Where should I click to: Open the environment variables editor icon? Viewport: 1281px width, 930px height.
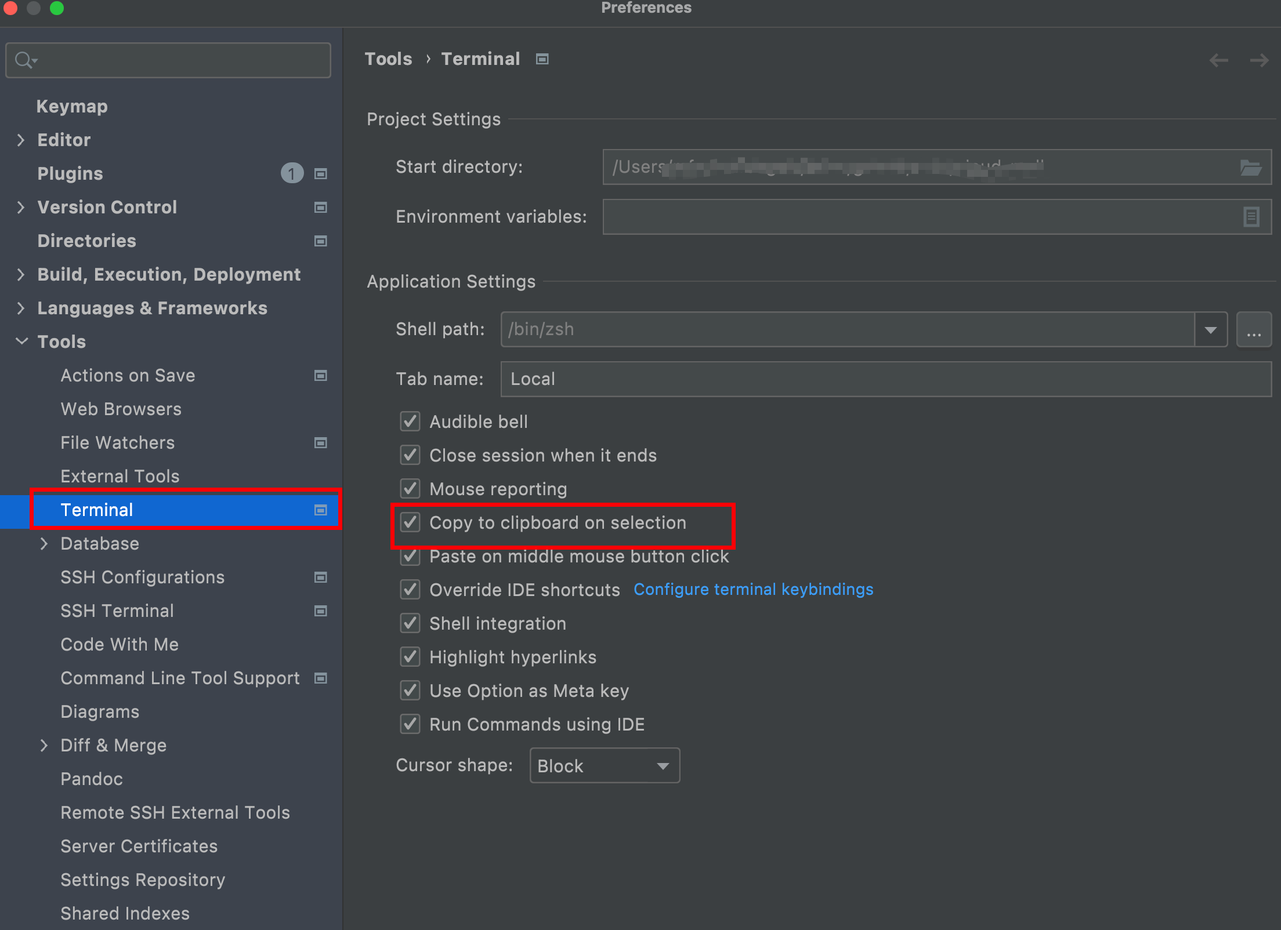click(x=1251, y=217)
